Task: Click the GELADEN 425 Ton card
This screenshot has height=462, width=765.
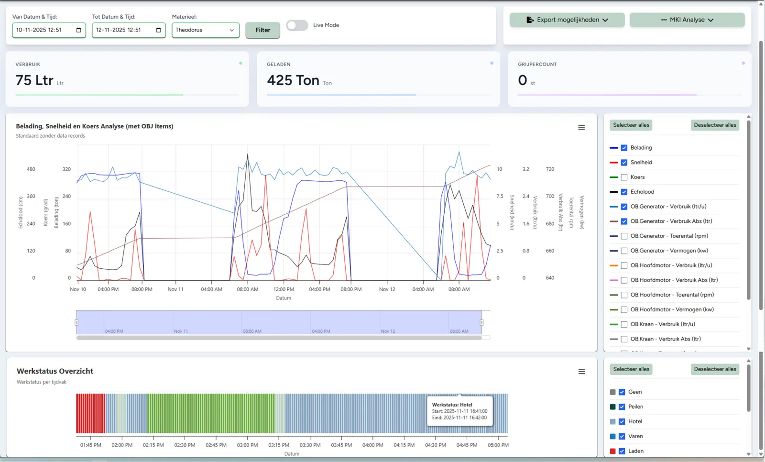Action: [378, 79]
